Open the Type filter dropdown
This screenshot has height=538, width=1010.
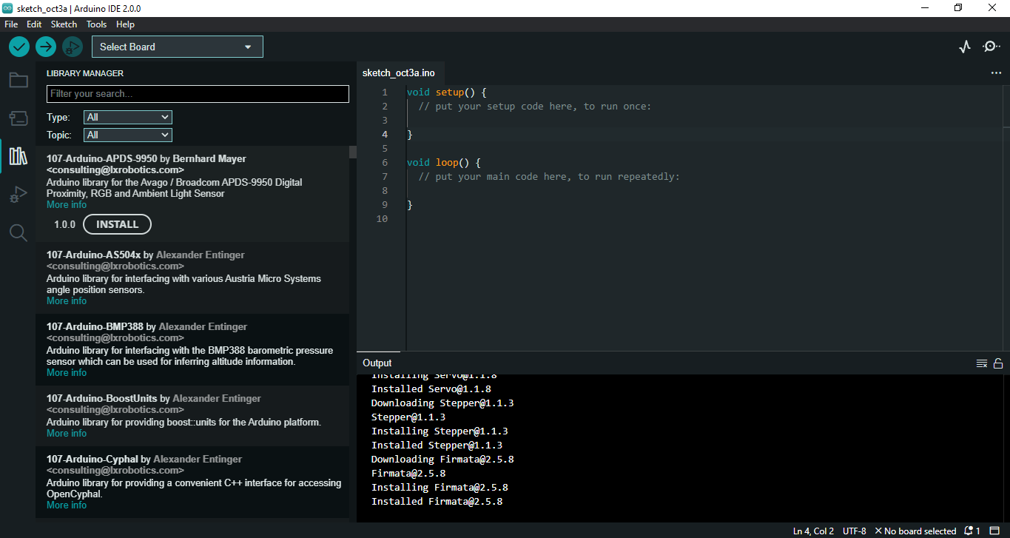point(128,117)
